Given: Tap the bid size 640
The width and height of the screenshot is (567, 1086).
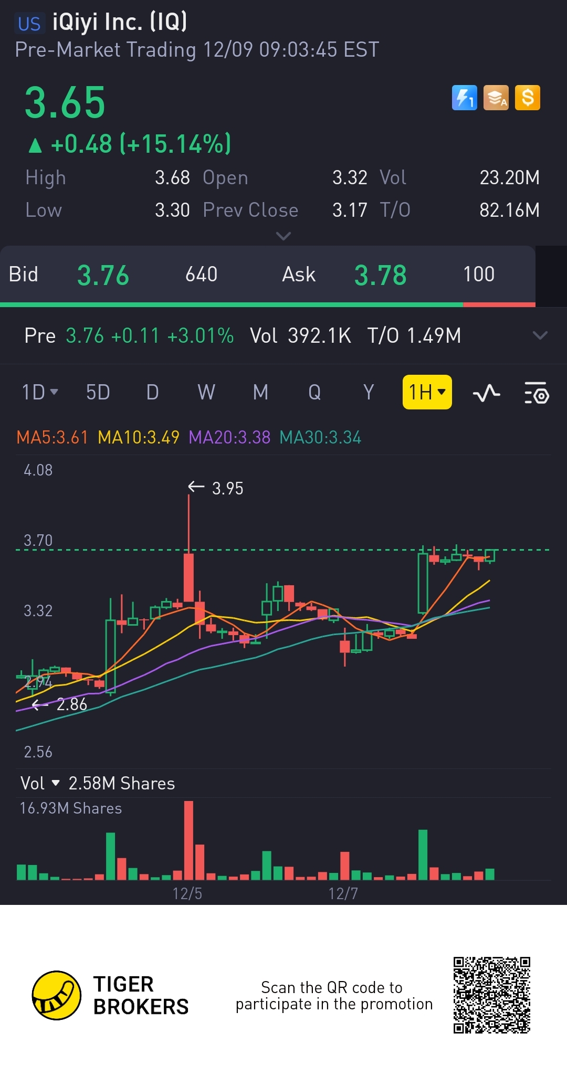Looking at the screenshot, I should [x=202, y=274].
